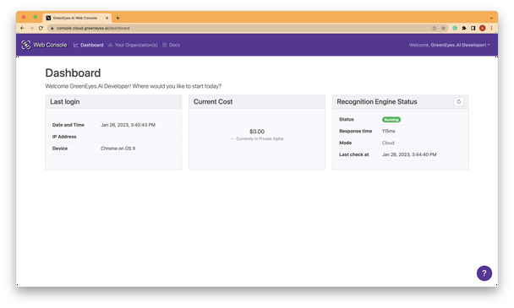
Task: Click the last check time 'Jan 26, 2023, 3:44:40 PM'
Action: pyautogui.click(x=409, y=154)
